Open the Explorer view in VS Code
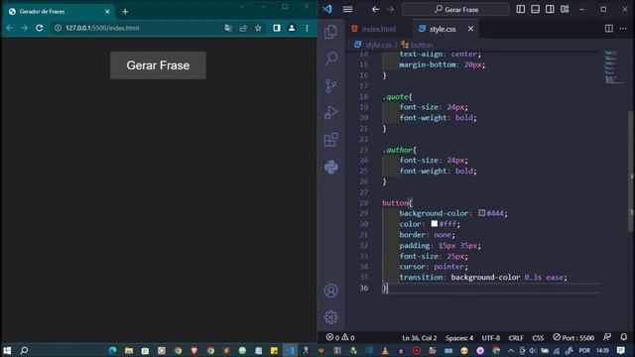The height and width of the screenshot is (357, 635). (x=330, y=32)
